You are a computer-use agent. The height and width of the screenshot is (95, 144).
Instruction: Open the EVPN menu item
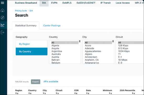(54, 3)
